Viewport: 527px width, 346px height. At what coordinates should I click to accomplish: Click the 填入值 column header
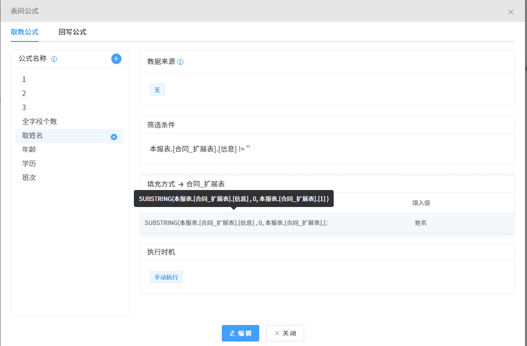(421, 202)
